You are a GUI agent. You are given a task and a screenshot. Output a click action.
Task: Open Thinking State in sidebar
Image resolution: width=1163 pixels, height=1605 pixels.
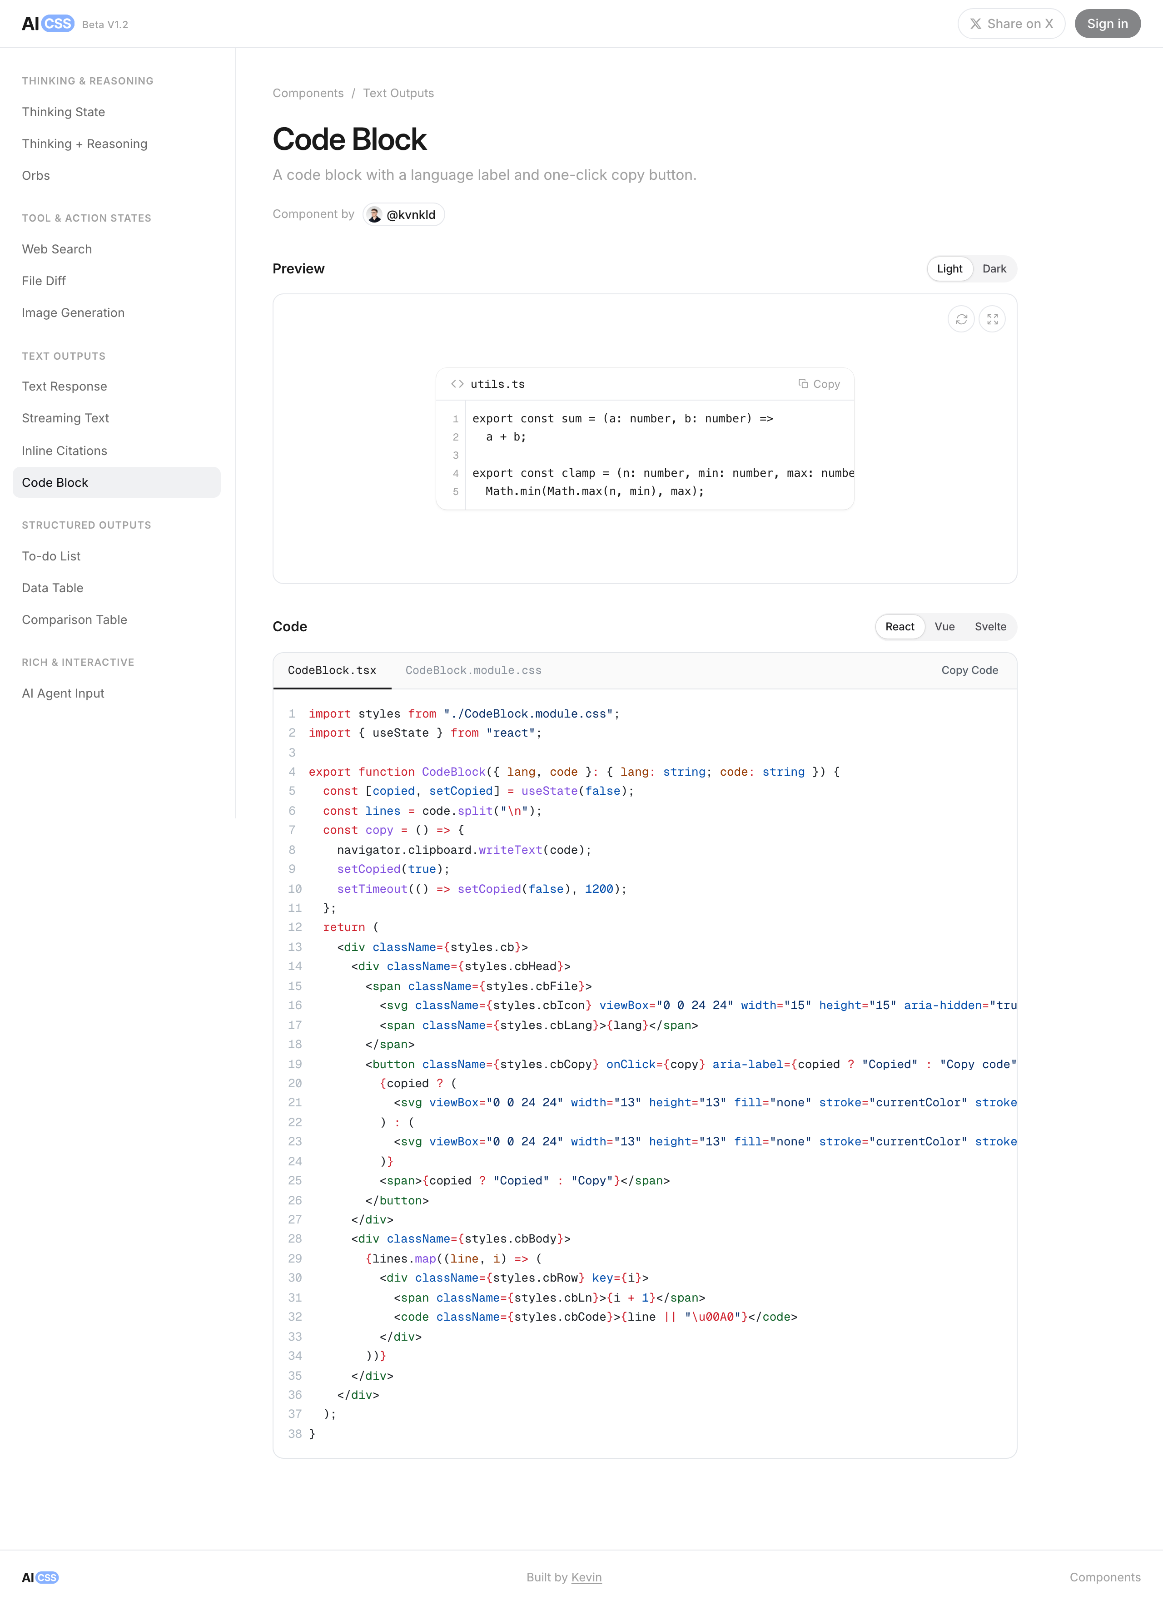coord(117,112)
